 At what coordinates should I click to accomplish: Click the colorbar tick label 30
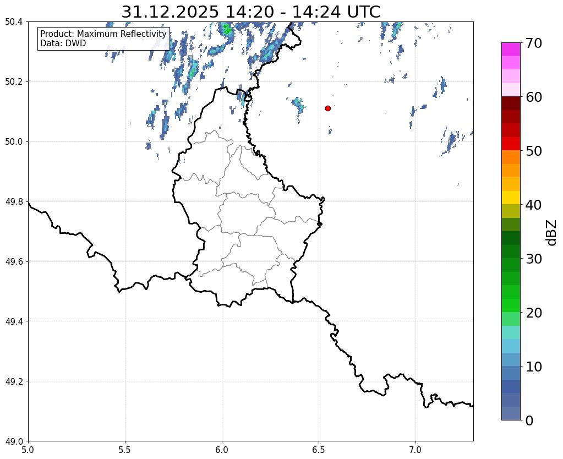(x=534, y=259)
